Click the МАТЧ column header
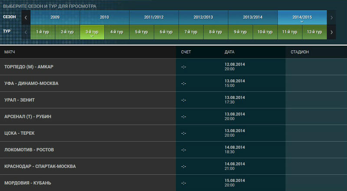This screenshot has width=347, height=191. pyautogui.click(x=10, y=52)
